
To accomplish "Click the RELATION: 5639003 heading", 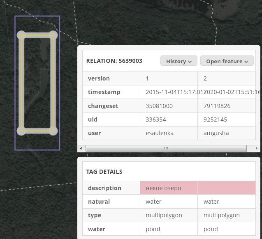I will (x=114, y=61).
